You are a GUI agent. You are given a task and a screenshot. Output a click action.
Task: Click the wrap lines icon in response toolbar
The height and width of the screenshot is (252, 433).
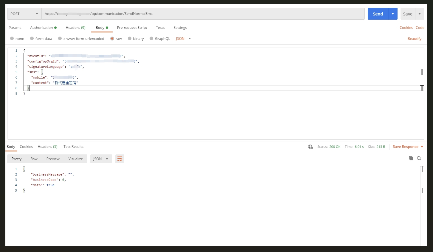[x=119, y=159]
